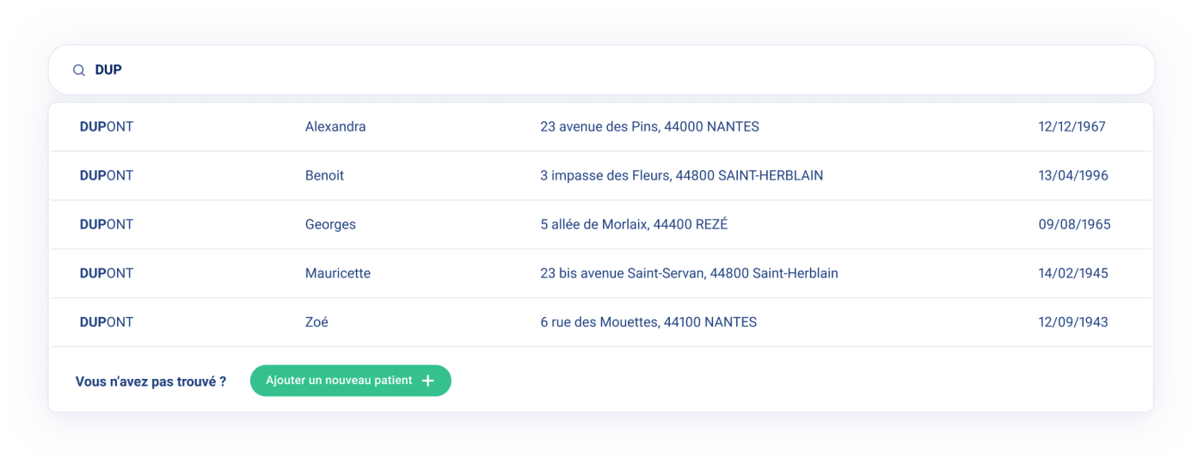This screenshot has width=1204, height=464.
Task: Click birth date 12/09/1943
Action: click(1073, 322)
